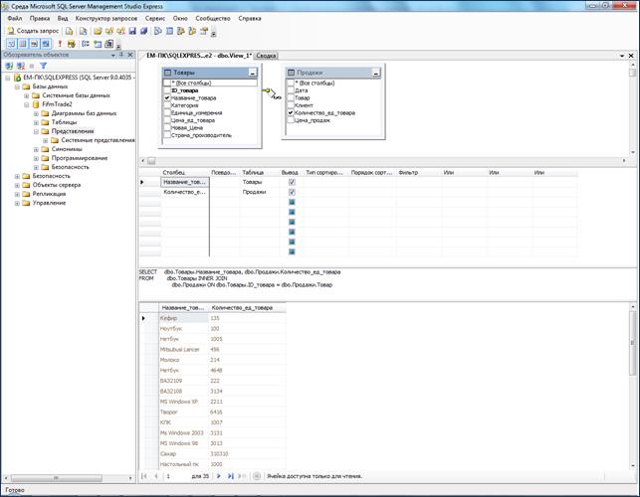
Task: Go to next record in results navigation
Action: click(218, 476)
